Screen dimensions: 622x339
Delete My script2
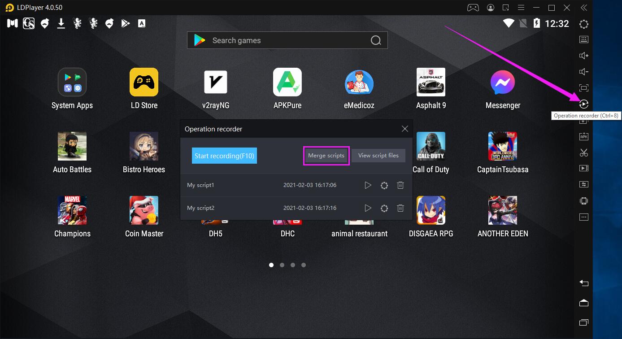(x=400, y=208)
